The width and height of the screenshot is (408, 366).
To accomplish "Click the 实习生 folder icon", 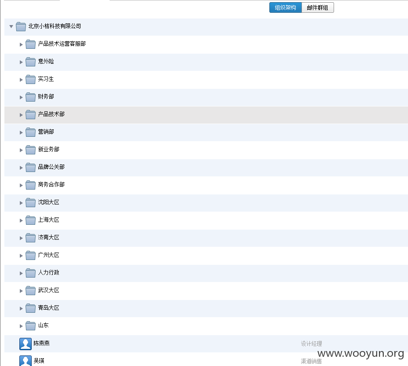I will click(30, 79).
